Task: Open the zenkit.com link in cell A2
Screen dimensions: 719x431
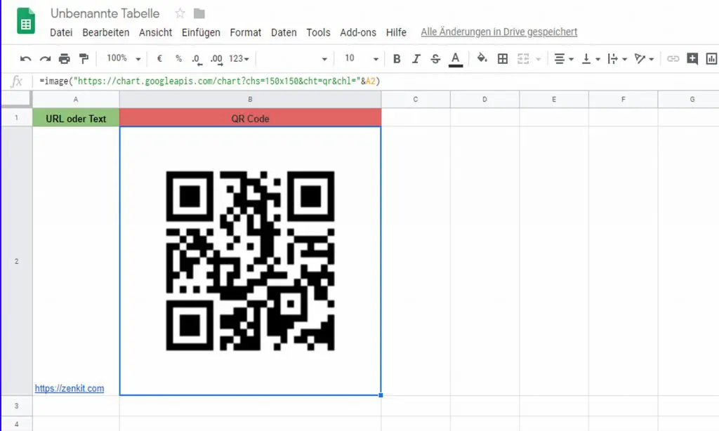Action: coord(70,388)
